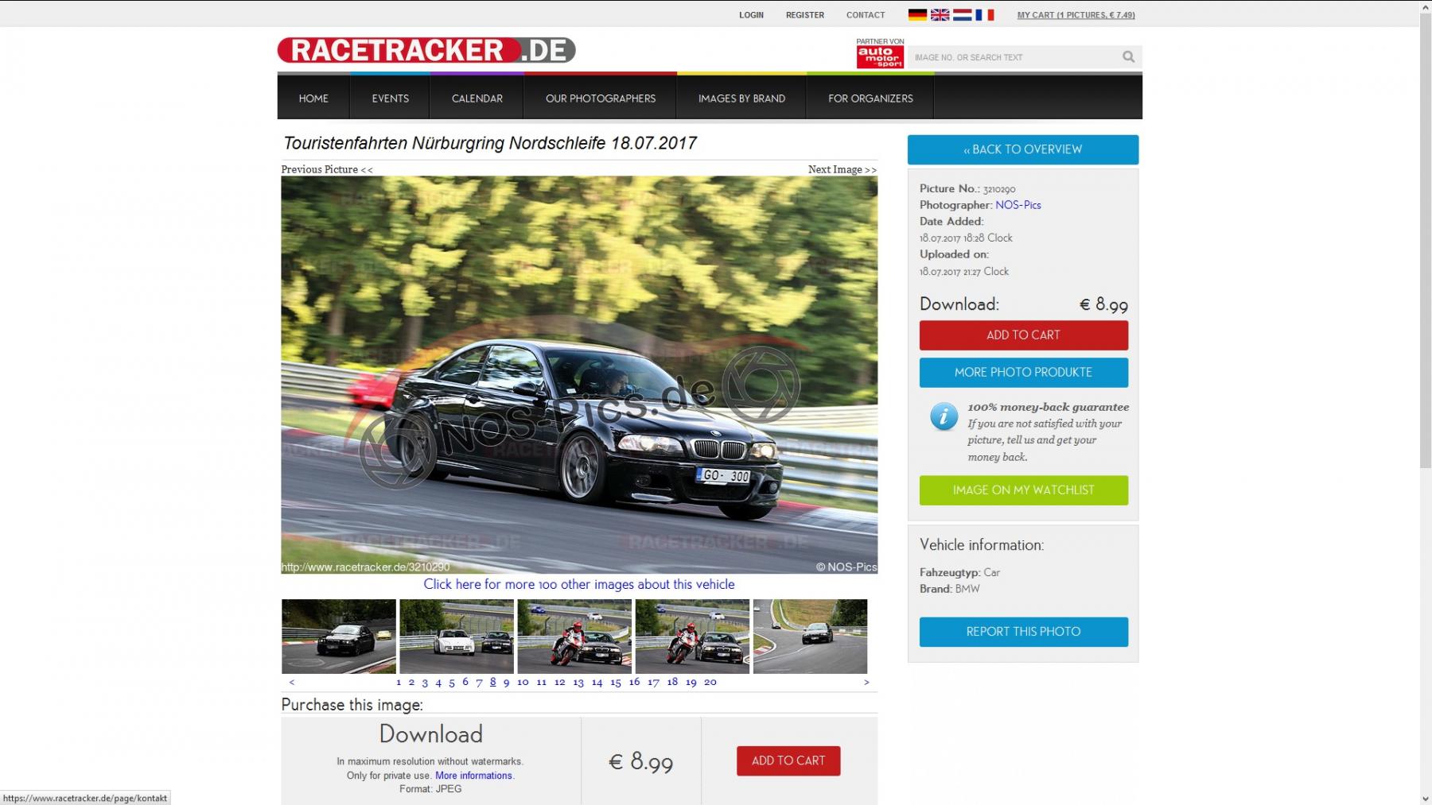Advance thumbnails with right arrow
Viewport: 1432px width, 805px height.
click(x=866, y=682)
